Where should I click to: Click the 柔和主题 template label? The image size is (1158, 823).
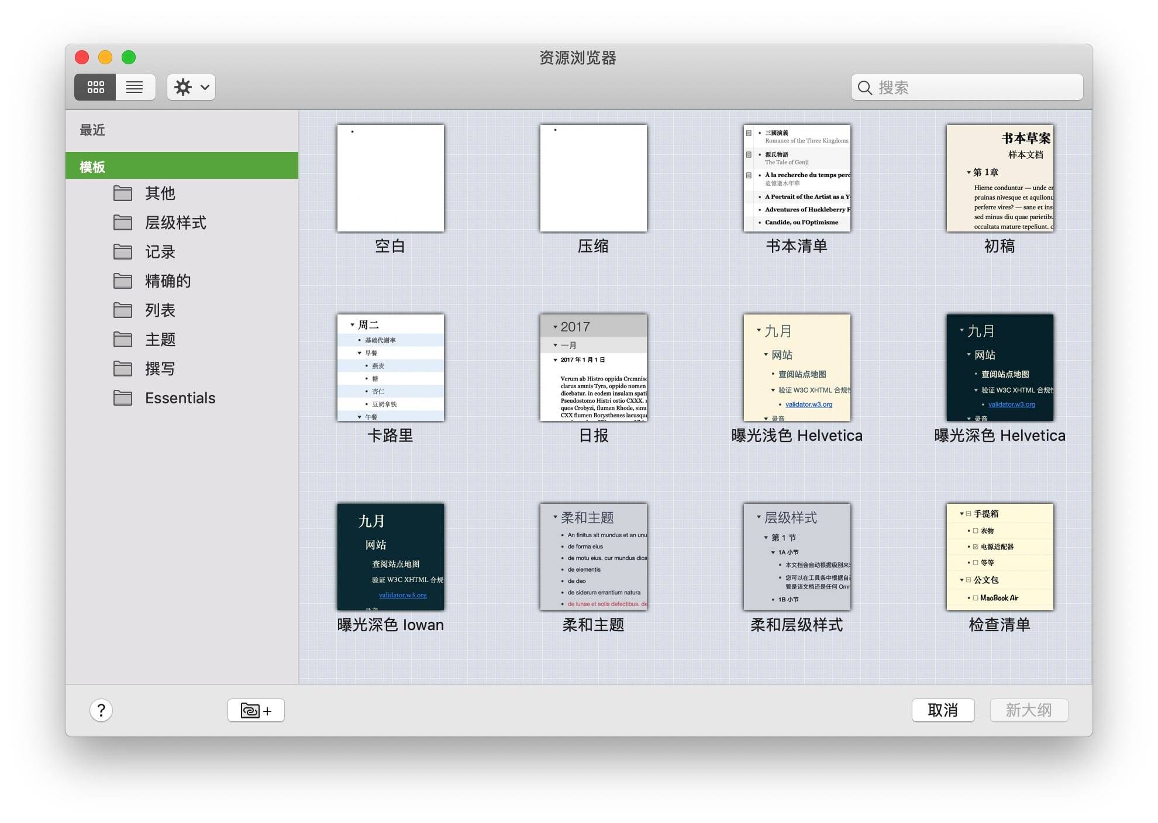point(593,625)
